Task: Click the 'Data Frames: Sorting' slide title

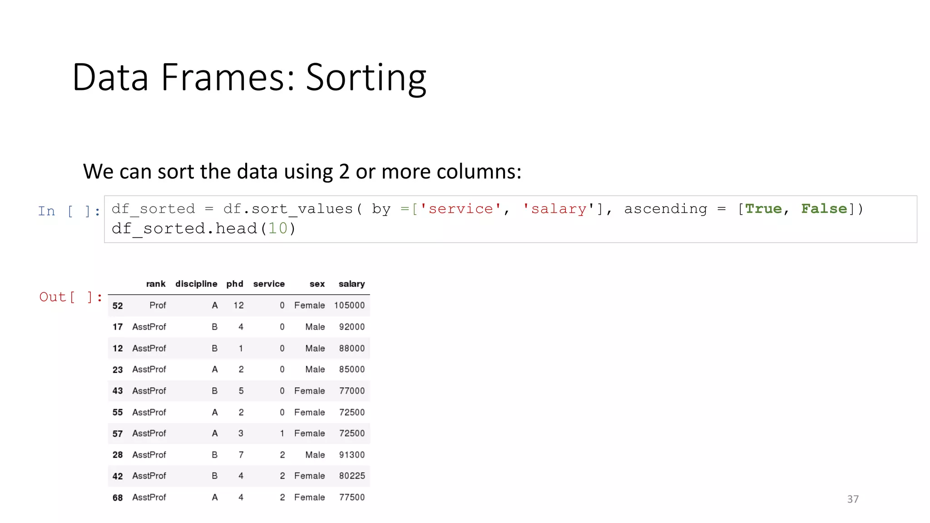Action: tap(249, 77)
